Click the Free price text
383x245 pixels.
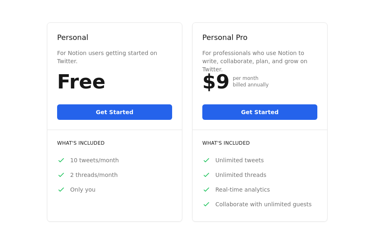point(81,82)
